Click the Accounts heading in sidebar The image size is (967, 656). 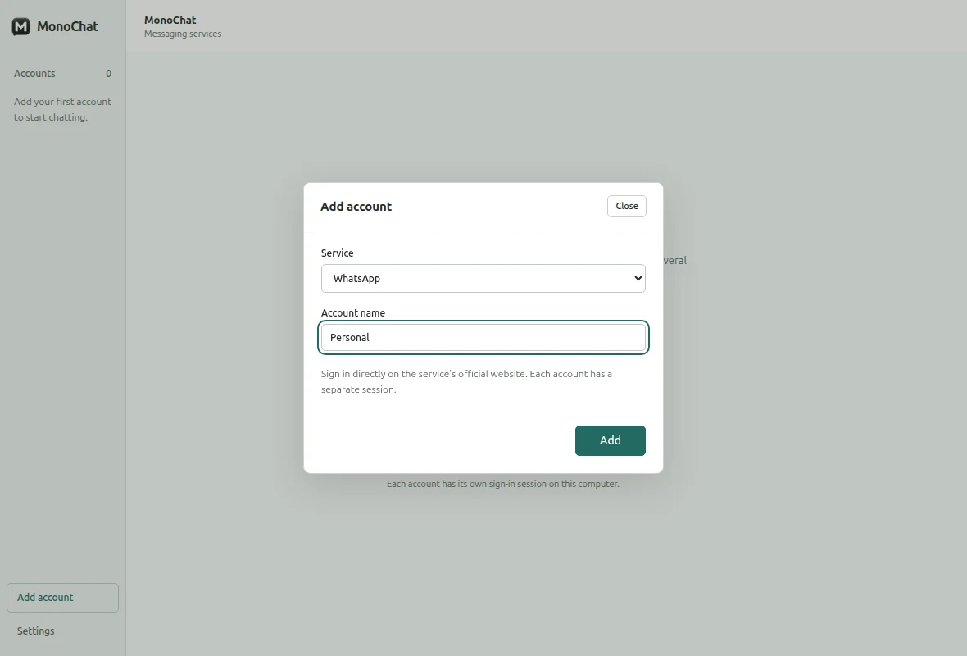(34, 74)
